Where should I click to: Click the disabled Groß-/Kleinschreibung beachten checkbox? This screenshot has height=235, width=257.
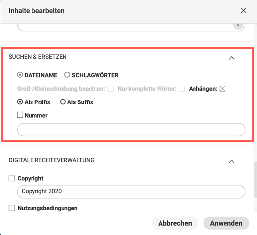[x=110, y=89]
